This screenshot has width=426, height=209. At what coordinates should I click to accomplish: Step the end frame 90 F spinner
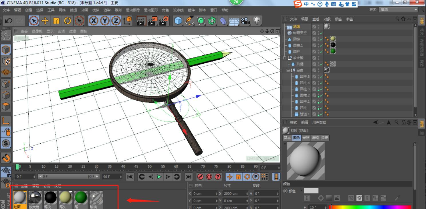(121, 177)
